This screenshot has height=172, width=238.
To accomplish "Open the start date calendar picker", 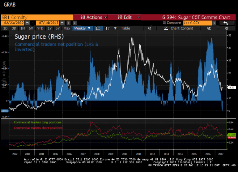I will point(26,23).
